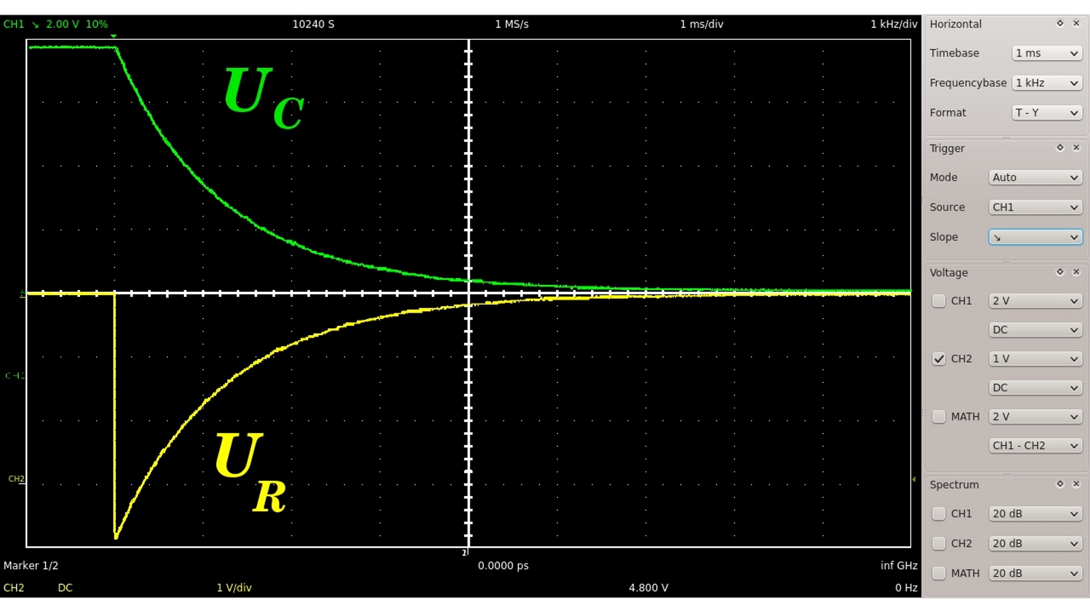This screenshot has height=613, width=1090.
Task: Open the CH1 - CH2 math mode dropdown
Action: 1035,446
